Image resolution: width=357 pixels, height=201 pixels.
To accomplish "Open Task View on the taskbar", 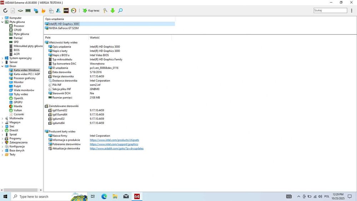I will pos(93,196).
